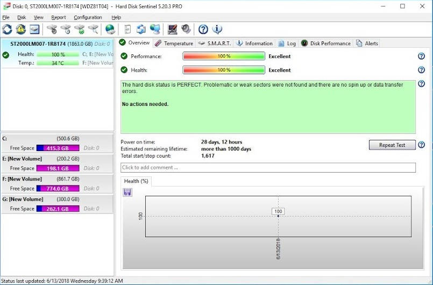Image resolution: width=433 pixels, height=285 pixels.
Task: Click the Refresh toolbar icon
Action: (x=7, y=29)
